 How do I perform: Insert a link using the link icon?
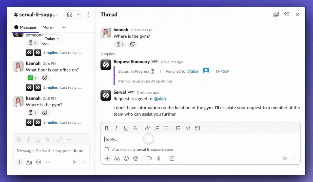click(x=147, y=128)
